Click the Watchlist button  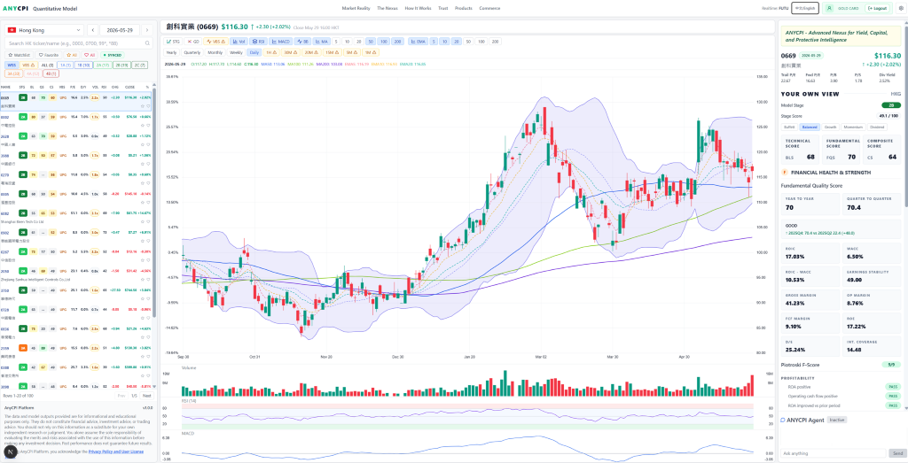click(19, 55)
